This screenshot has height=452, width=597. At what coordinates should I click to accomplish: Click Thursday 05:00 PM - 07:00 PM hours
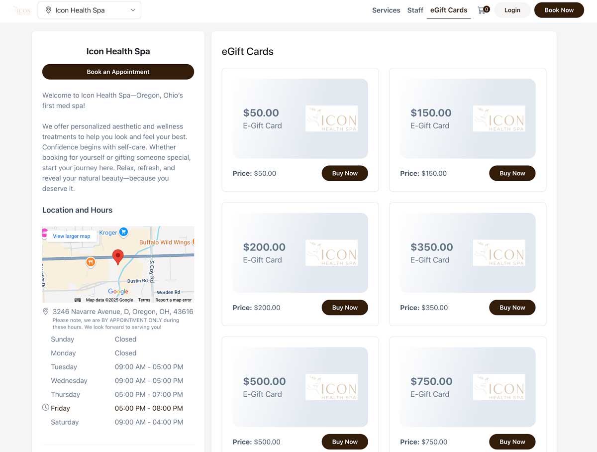tap(149, 394)
